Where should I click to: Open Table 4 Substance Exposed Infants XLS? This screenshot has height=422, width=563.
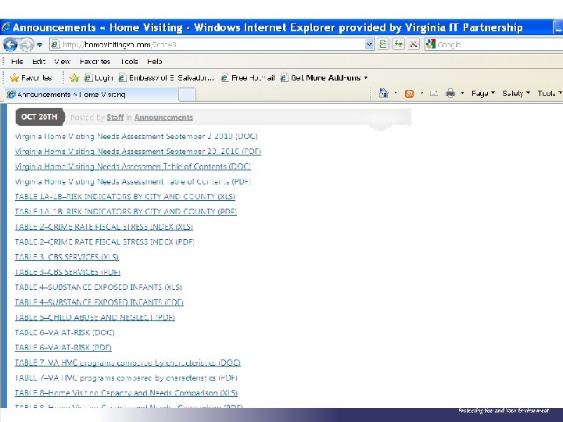click(x=99, y=287)
